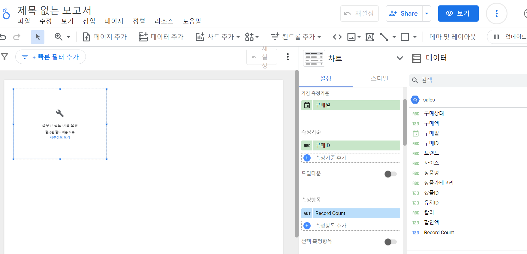527x254 pixels.
Task: Click the 데이터 panel icon
Action: [417, 58]
